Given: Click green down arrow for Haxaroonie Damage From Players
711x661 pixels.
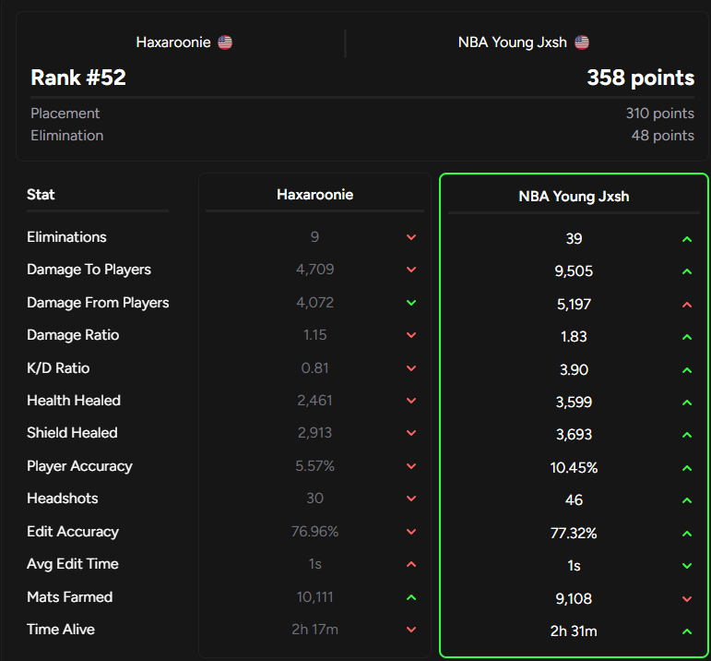Looking at the screenshot, I should (411, 303).
